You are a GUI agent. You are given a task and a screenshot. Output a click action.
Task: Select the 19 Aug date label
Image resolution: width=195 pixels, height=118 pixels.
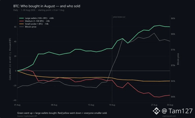pyautogui.click(x=112, y=105)
